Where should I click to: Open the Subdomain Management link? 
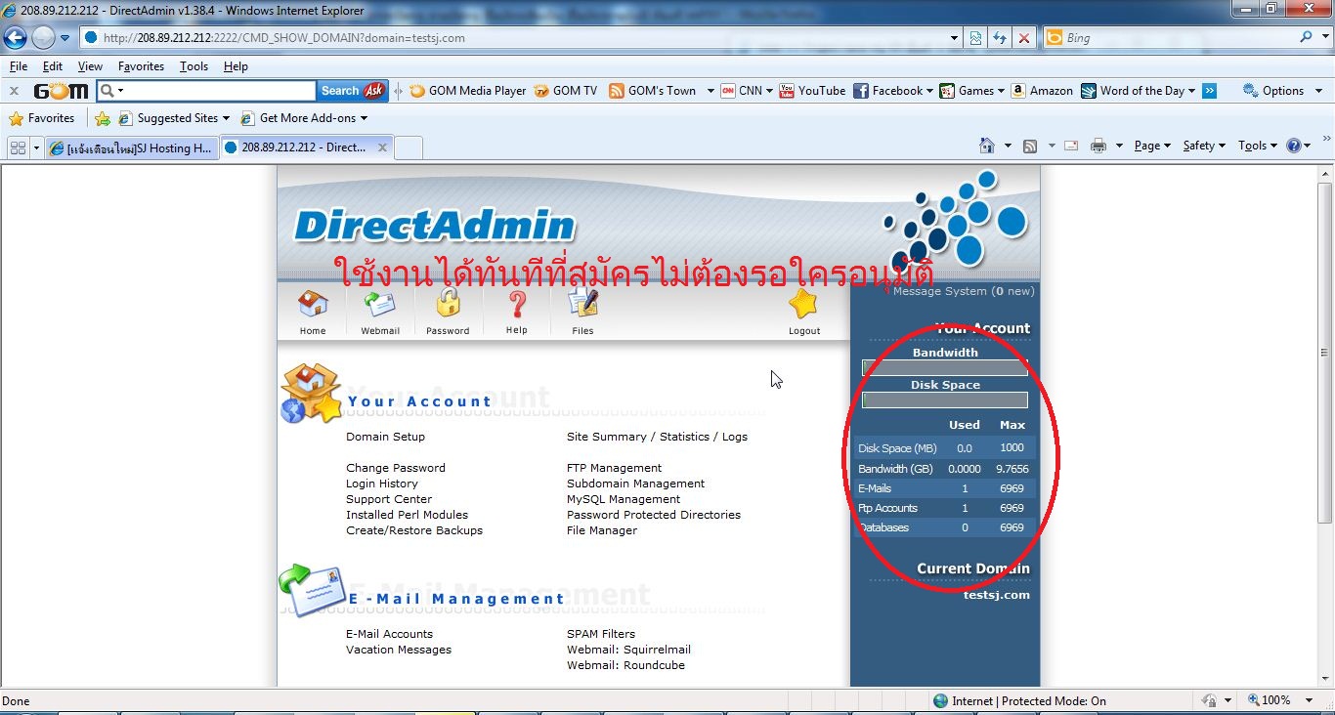[x=635, y=484]
